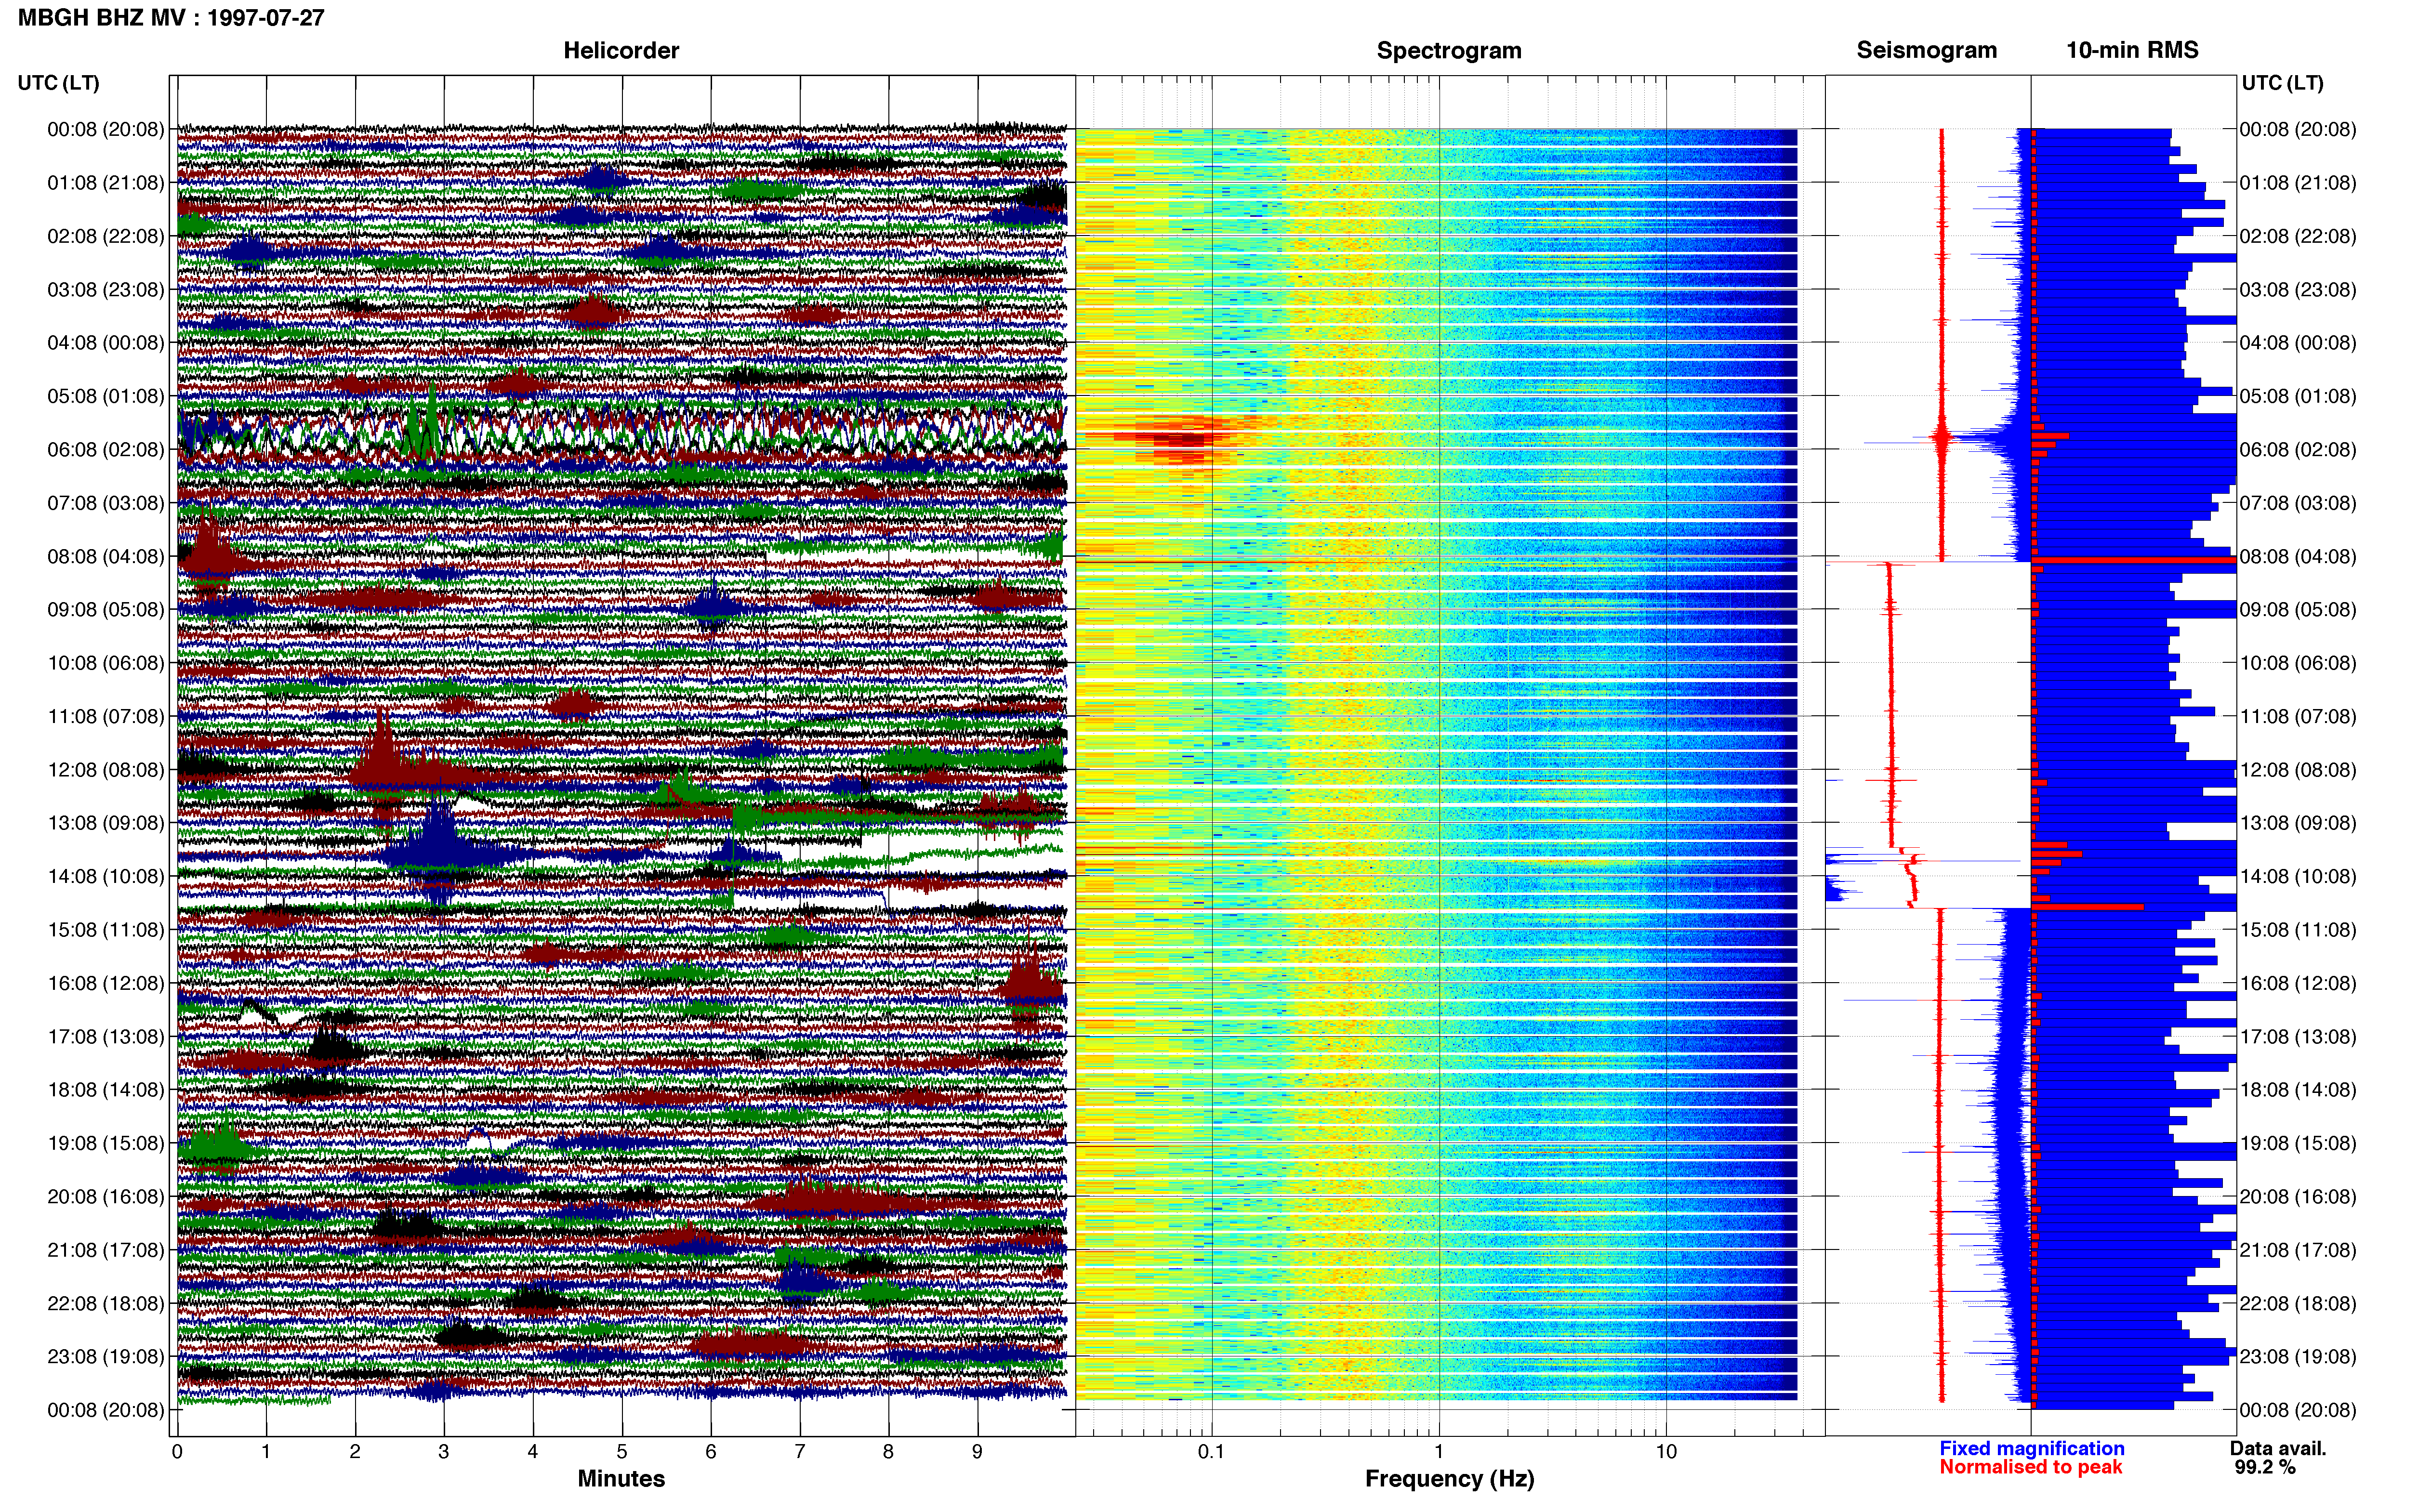Viewport: 2418px width, 1512px height.
Task: Click the left time label '21:08 (17:08)'
Action: (105, 1250)
